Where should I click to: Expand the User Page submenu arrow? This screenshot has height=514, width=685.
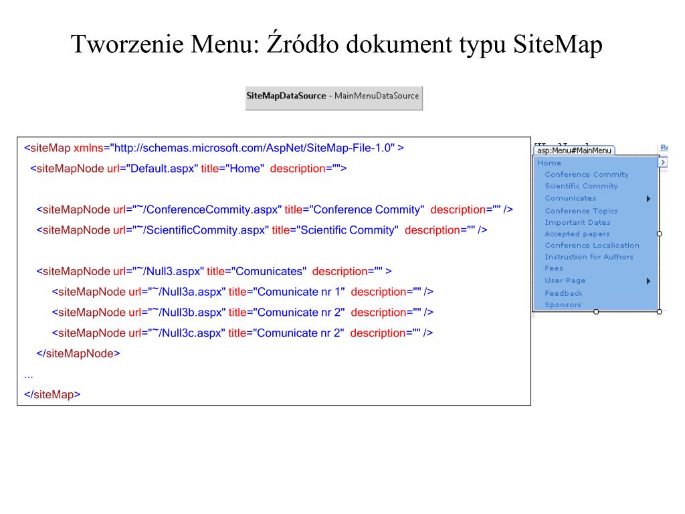(648, 281)
